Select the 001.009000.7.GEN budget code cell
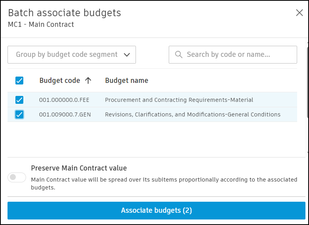309x225 pixels. (64, 114)
